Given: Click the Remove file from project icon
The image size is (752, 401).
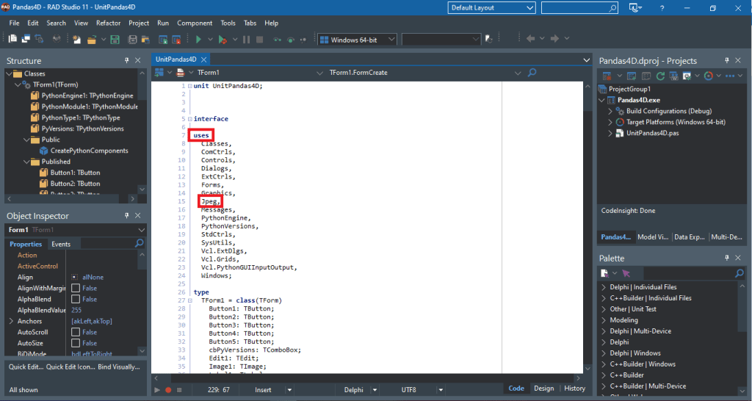Looking at the screenshot, I should point(176,40).
